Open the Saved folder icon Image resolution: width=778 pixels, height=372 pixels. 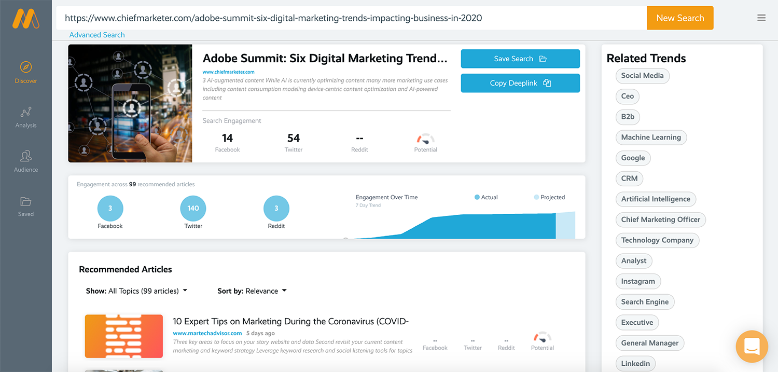coord(26,201)
